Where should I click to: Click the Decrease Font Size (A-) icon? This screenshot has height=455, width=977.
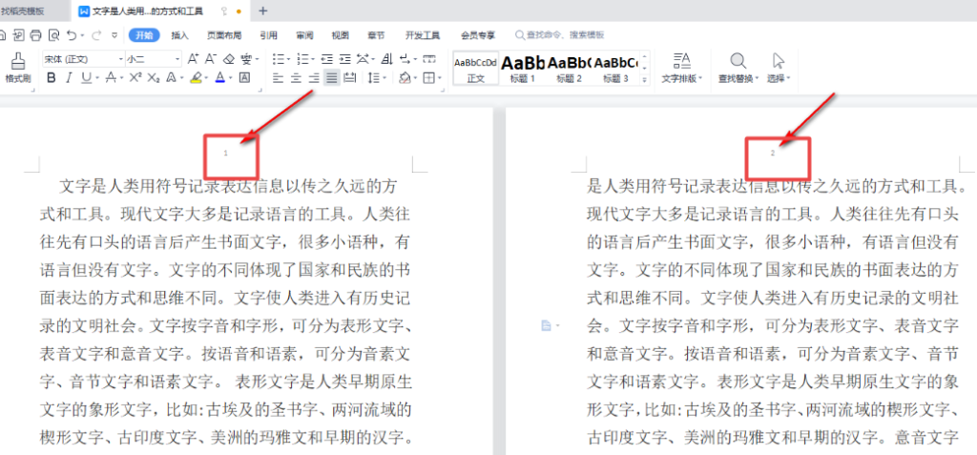click(x=211, y=59)
